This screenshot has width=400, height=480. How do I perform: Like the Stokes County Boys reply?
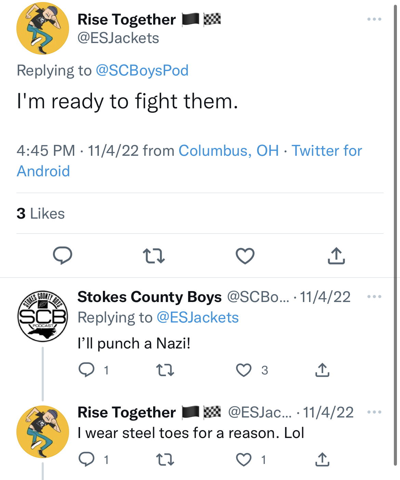pyautogui.click(x=244, y=370)
